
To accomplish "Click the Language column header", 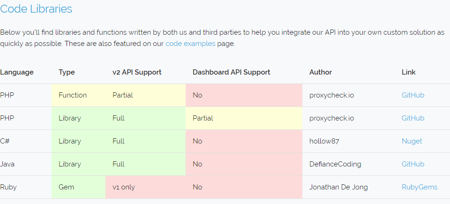I will tap(17, 72).
